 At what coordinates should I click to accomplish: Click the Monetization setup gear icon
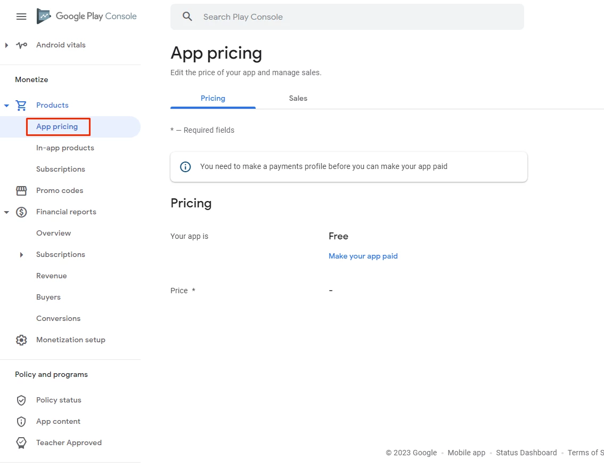pos(21,340)
